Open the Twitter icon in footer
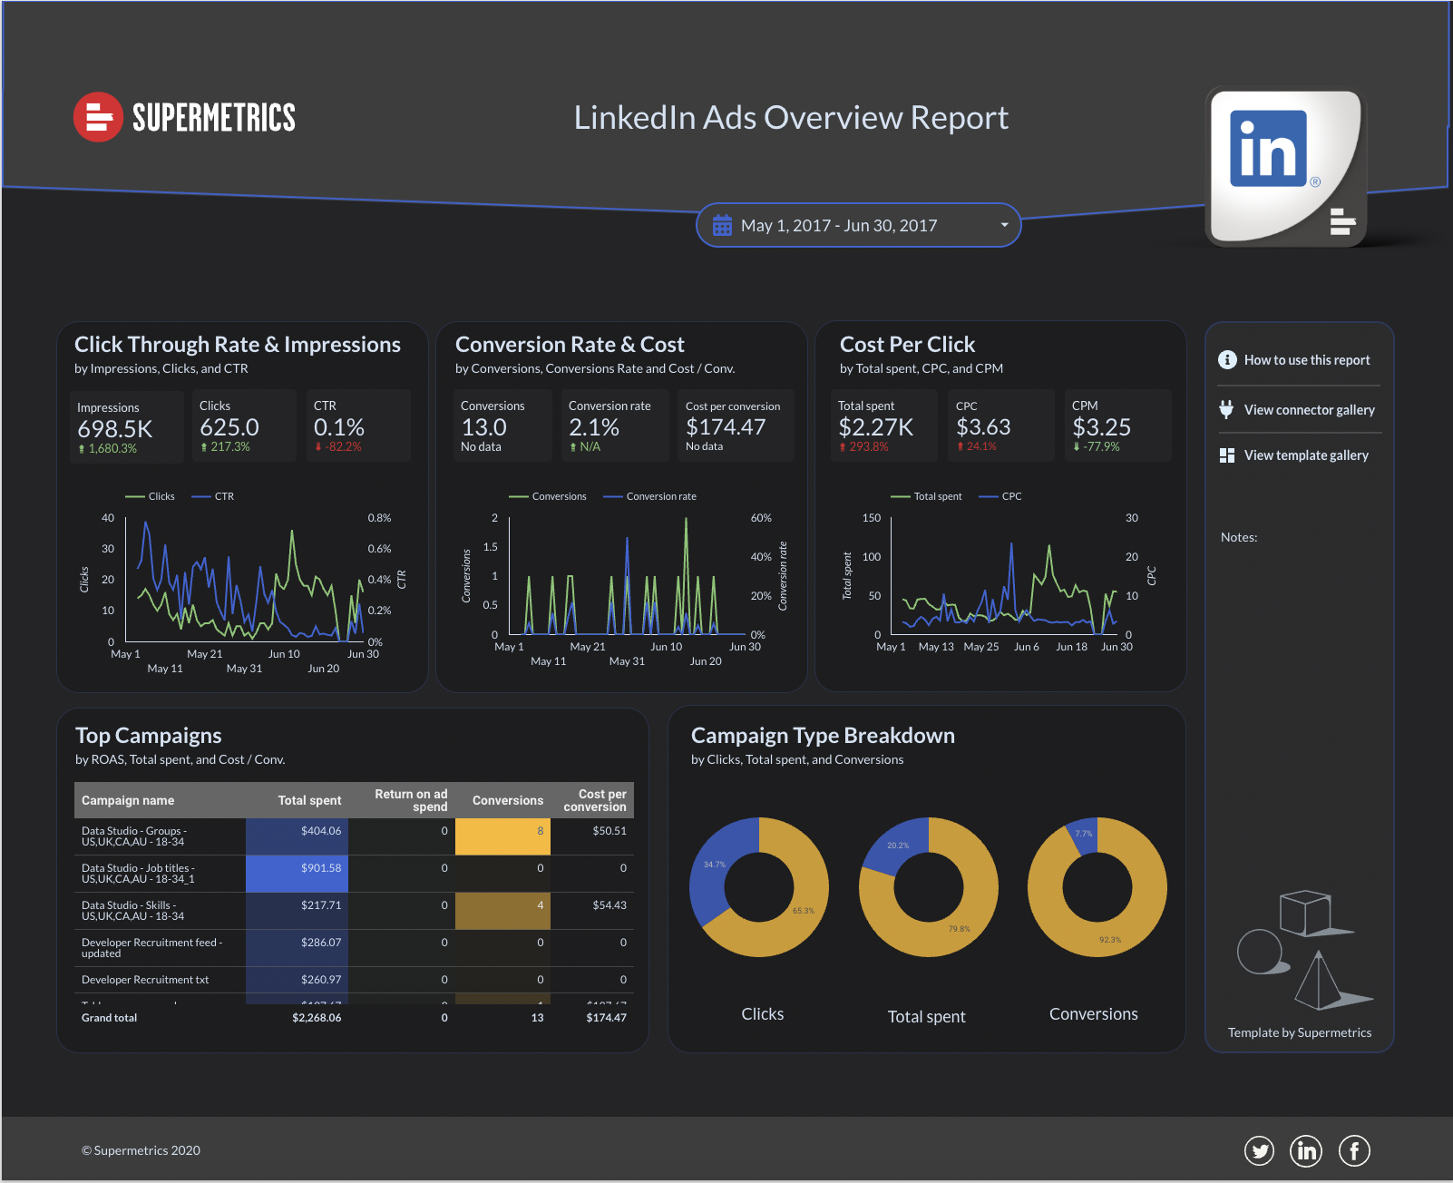The height and width of the screenshot is (1183, 1453). [x=1259, y=1151]
